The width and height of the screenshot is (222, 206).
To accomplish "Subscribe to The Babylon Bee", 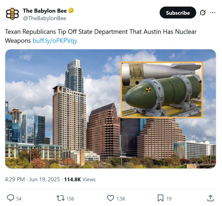I will [x=178, y=13].
